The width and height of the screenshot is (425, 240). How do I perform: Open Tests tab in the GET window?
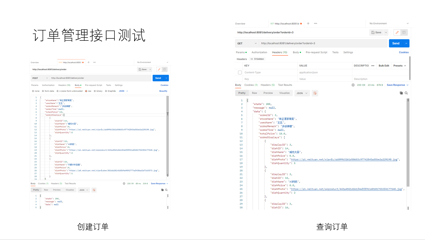pos(335,52)
